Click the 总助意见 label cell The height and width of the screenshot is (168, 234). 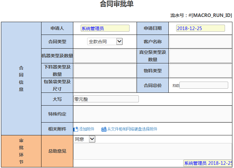click(x=57, y=151)
